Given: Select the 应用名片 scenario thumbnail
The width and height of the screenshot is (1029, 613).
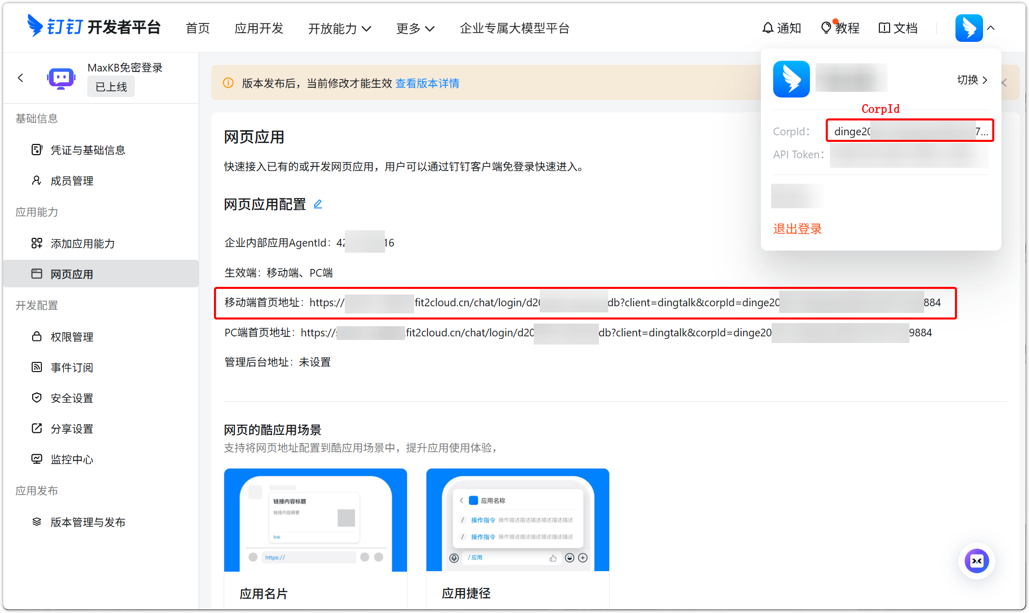Looking at the screenshot, I should coord(315,520).
